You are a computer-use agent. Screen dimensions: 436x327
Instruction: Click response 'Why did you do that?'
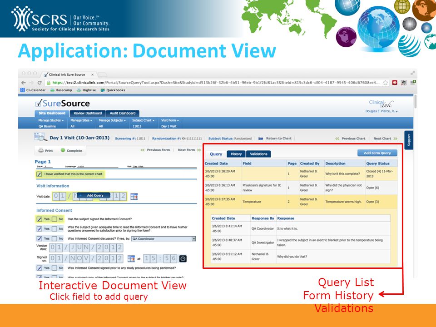[292, 257]
